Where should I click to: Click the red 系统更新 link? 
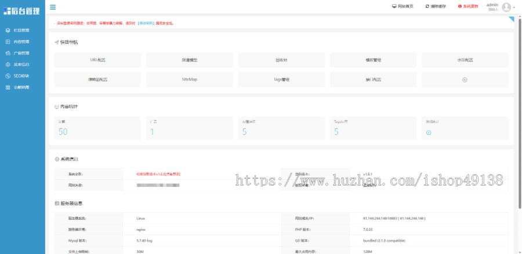pos(469,6)
